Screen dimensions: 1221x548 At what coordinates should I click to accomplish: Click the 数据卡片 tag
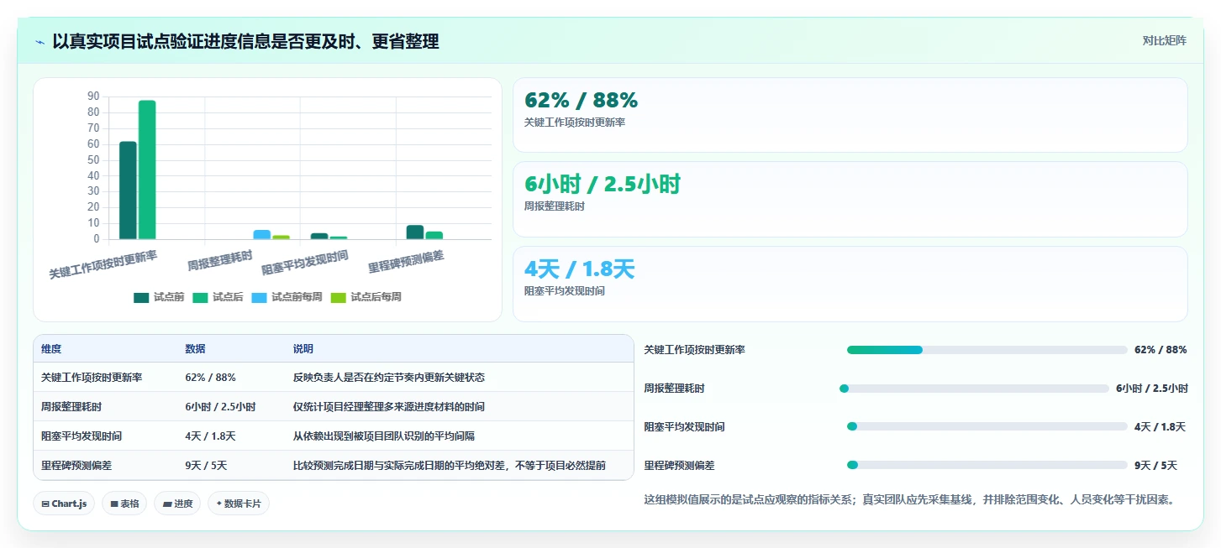pyautogui.click(x=239, y=504)
